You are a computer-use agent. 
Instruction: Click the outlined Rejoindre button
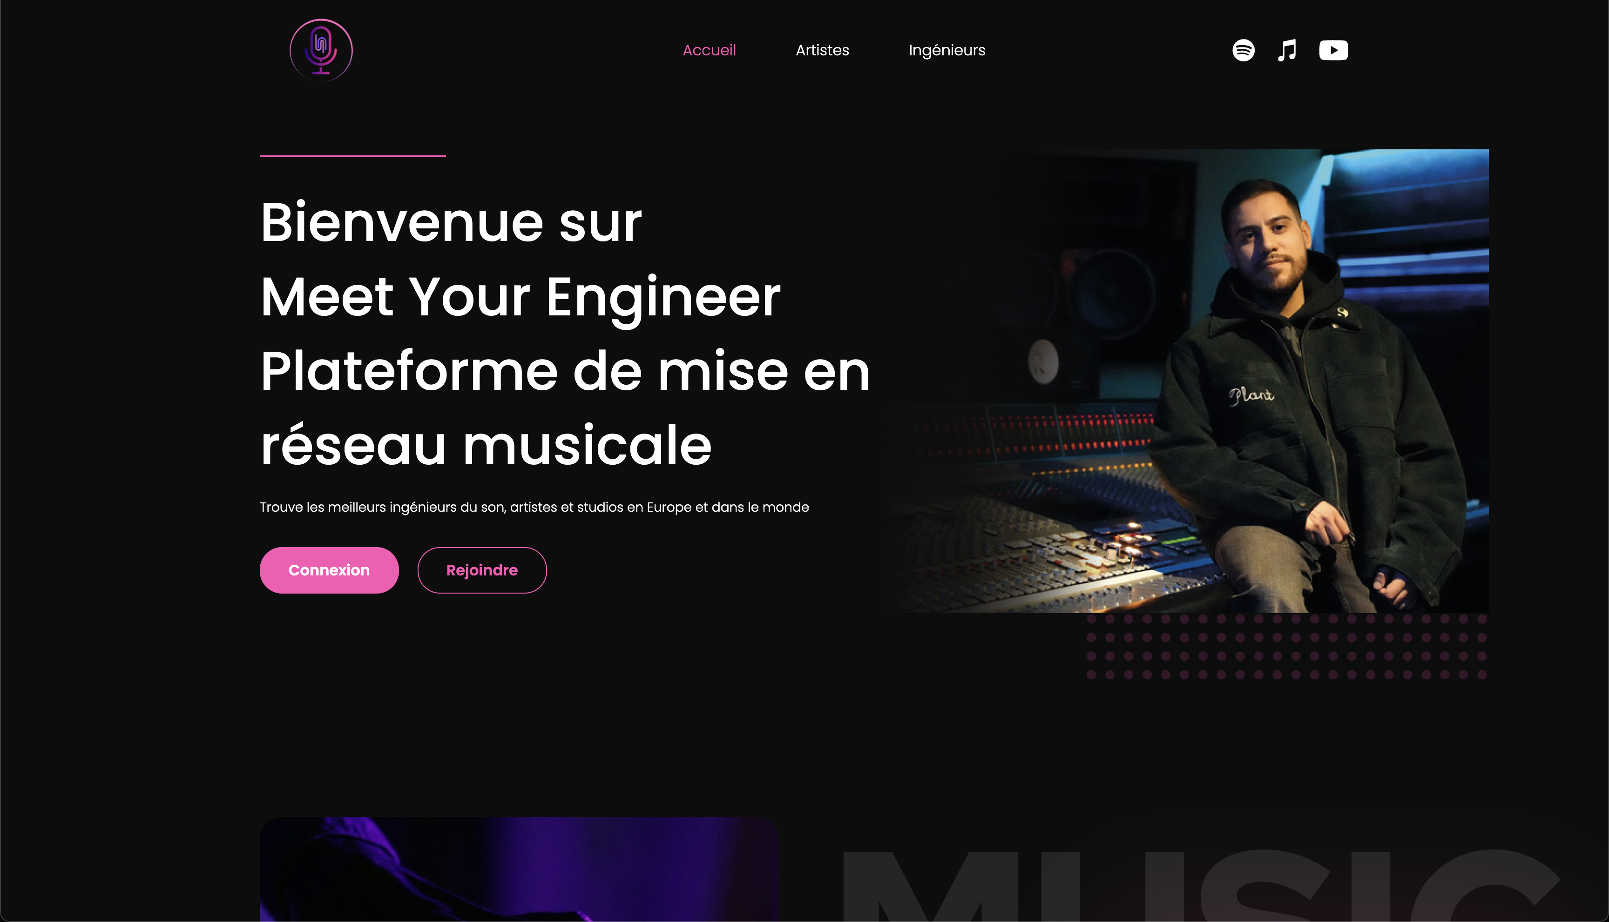(x=481, y=570)
